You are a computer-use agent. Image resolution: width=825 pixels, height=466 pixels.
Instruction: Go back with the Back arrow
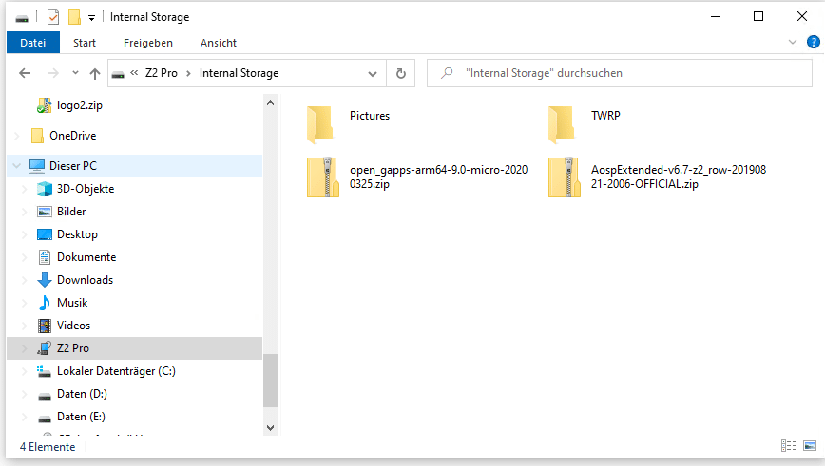(x=25, y=73)
